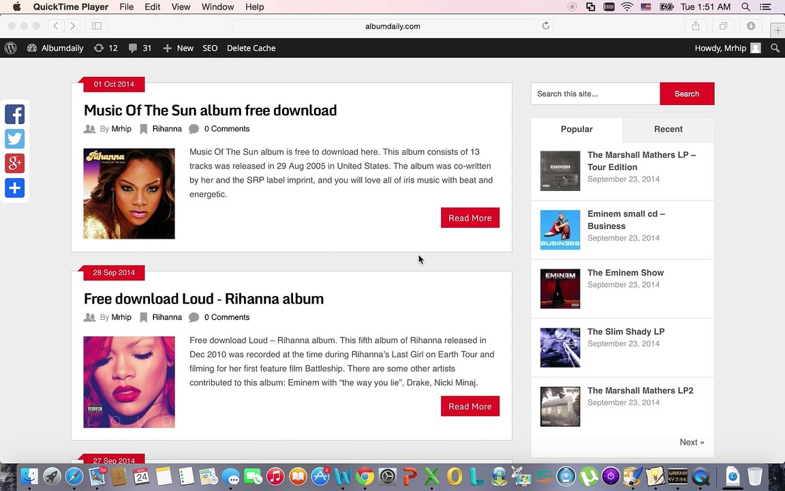The height and width of the screenshot is (491, 785).
Task: Open iTunes from the Dock
Action: pos(275,477)
